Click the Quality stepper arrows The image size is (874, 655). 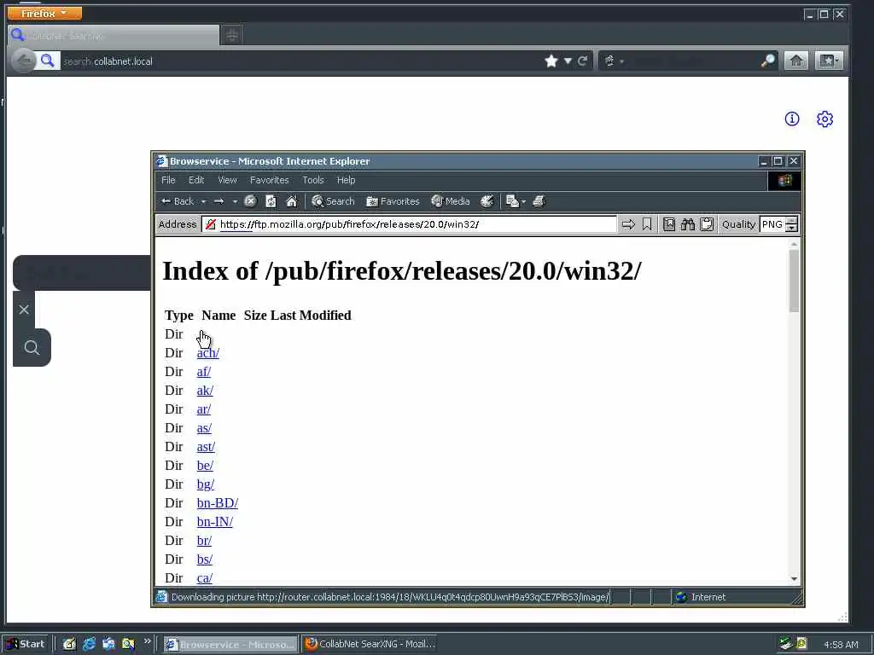[x=791, y=224]
